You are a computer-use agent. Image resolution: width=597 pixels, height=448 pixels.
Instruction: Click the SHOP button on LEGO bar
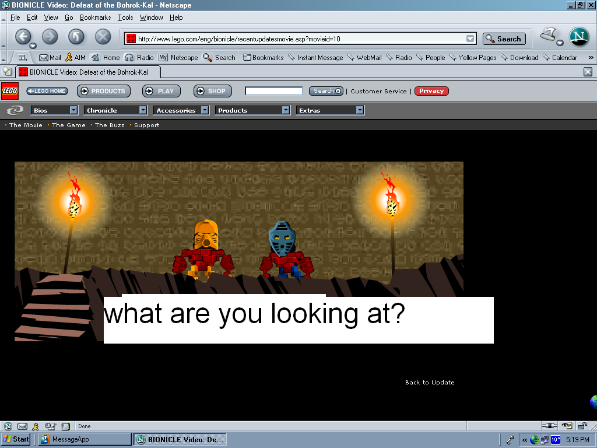[x=213, y=91]
